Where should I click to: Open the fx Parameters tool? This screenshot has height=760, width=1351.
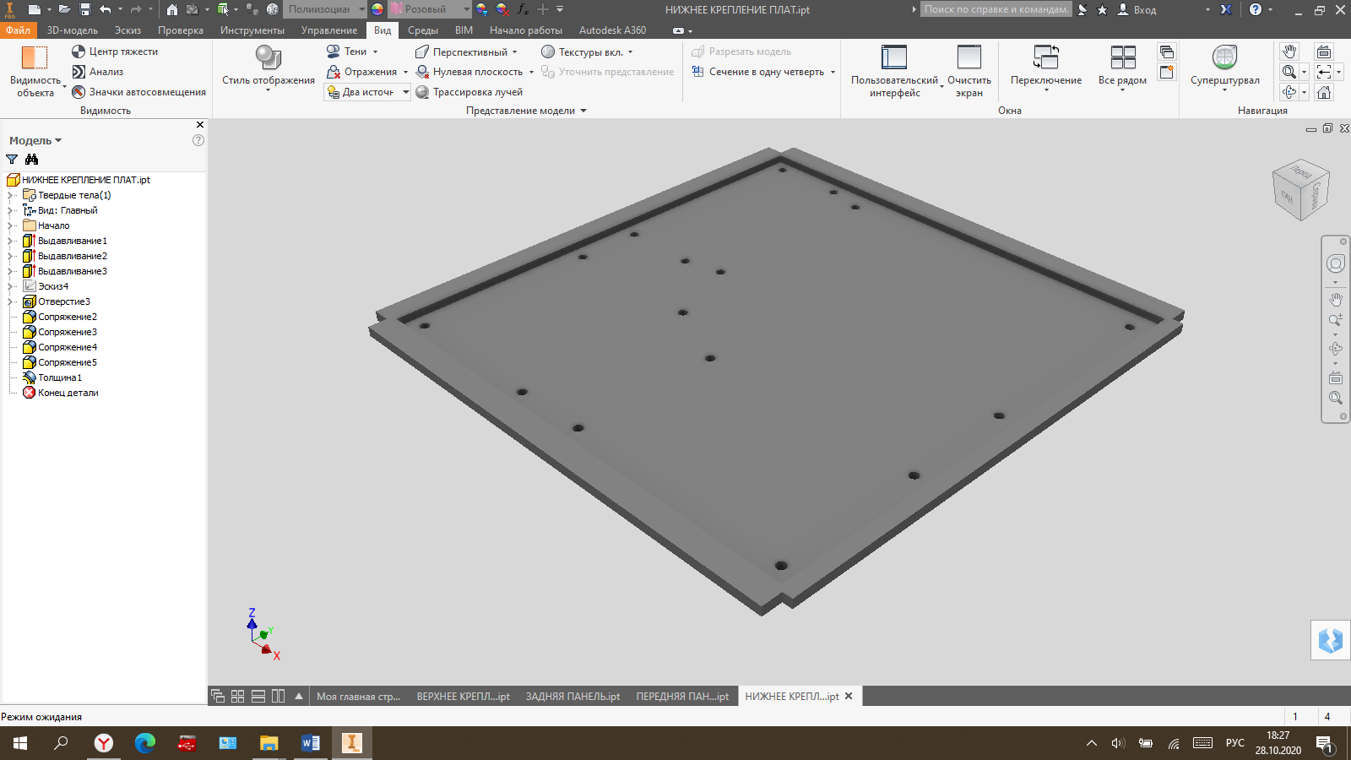click(523, 9)
